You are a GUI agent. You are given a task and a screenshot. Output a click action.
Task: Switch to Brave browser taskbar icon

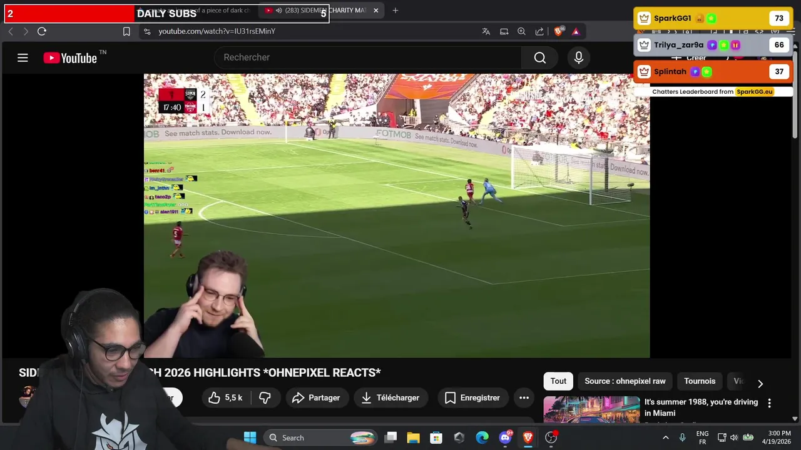click(x=528, y=437)
